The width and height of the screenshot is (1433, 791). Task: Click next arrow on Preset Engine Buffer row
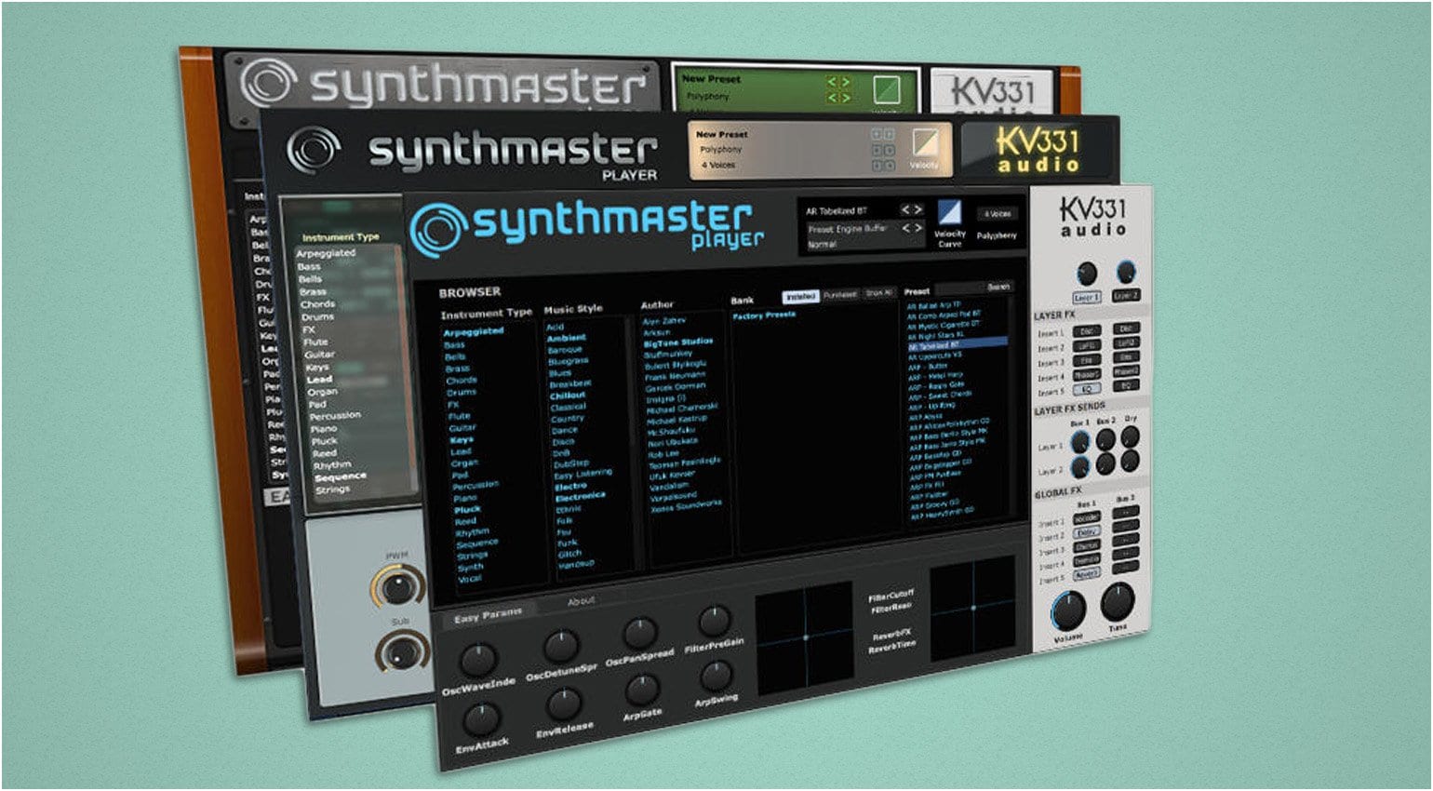coord(918,228)
